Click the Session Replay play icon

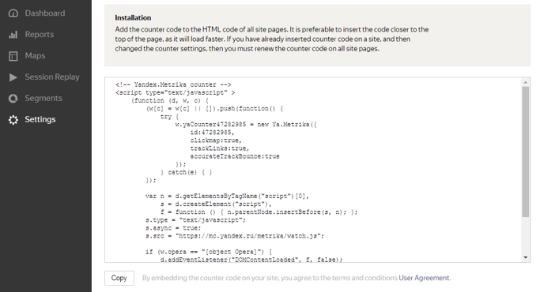click(x=13, y=77)
